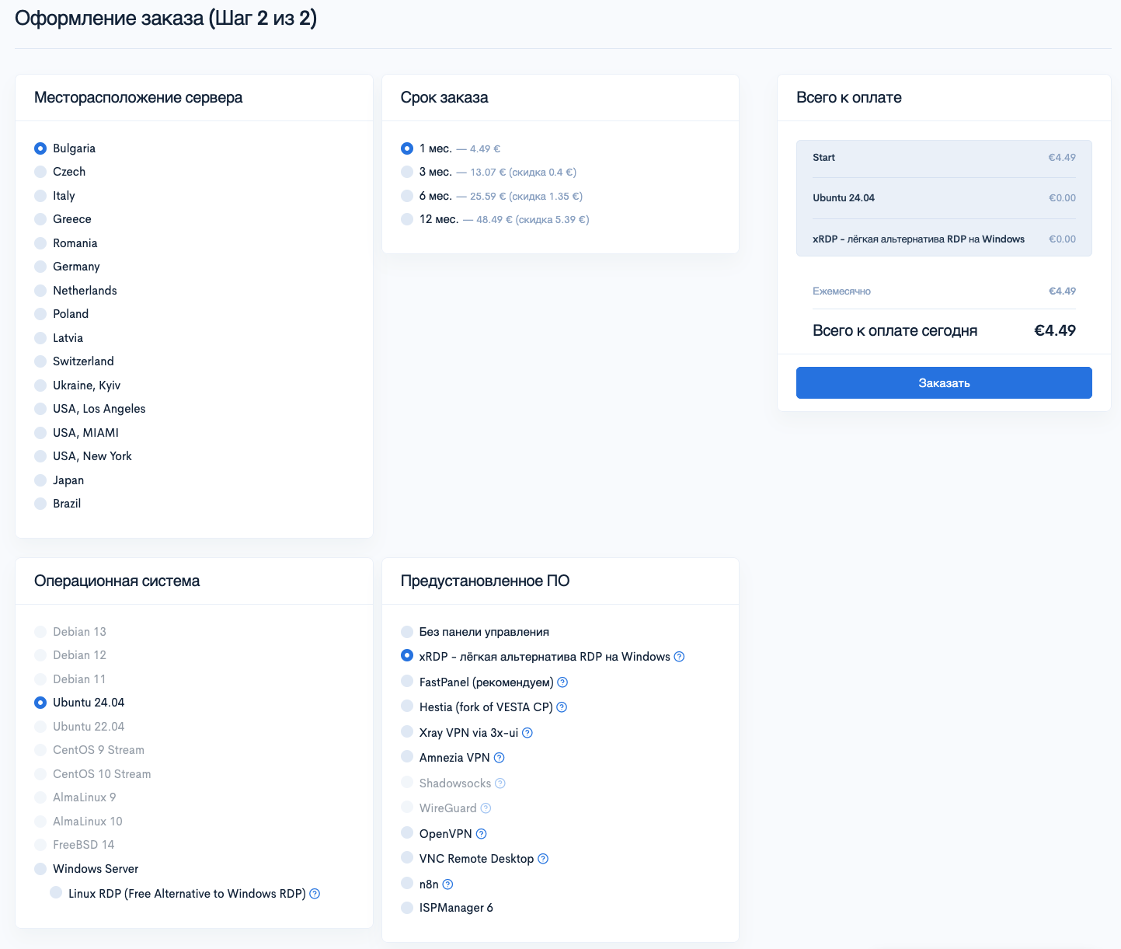This screenshot has width=1121, height=949.
Task: Open help icon next to Linux RDP
Action: tap(315, 894)
